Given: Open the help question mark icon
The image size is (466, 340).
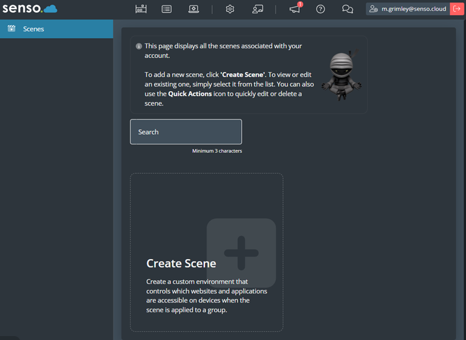Looking at the screenshot, I should pyautogui.click(x=320, y=9).
